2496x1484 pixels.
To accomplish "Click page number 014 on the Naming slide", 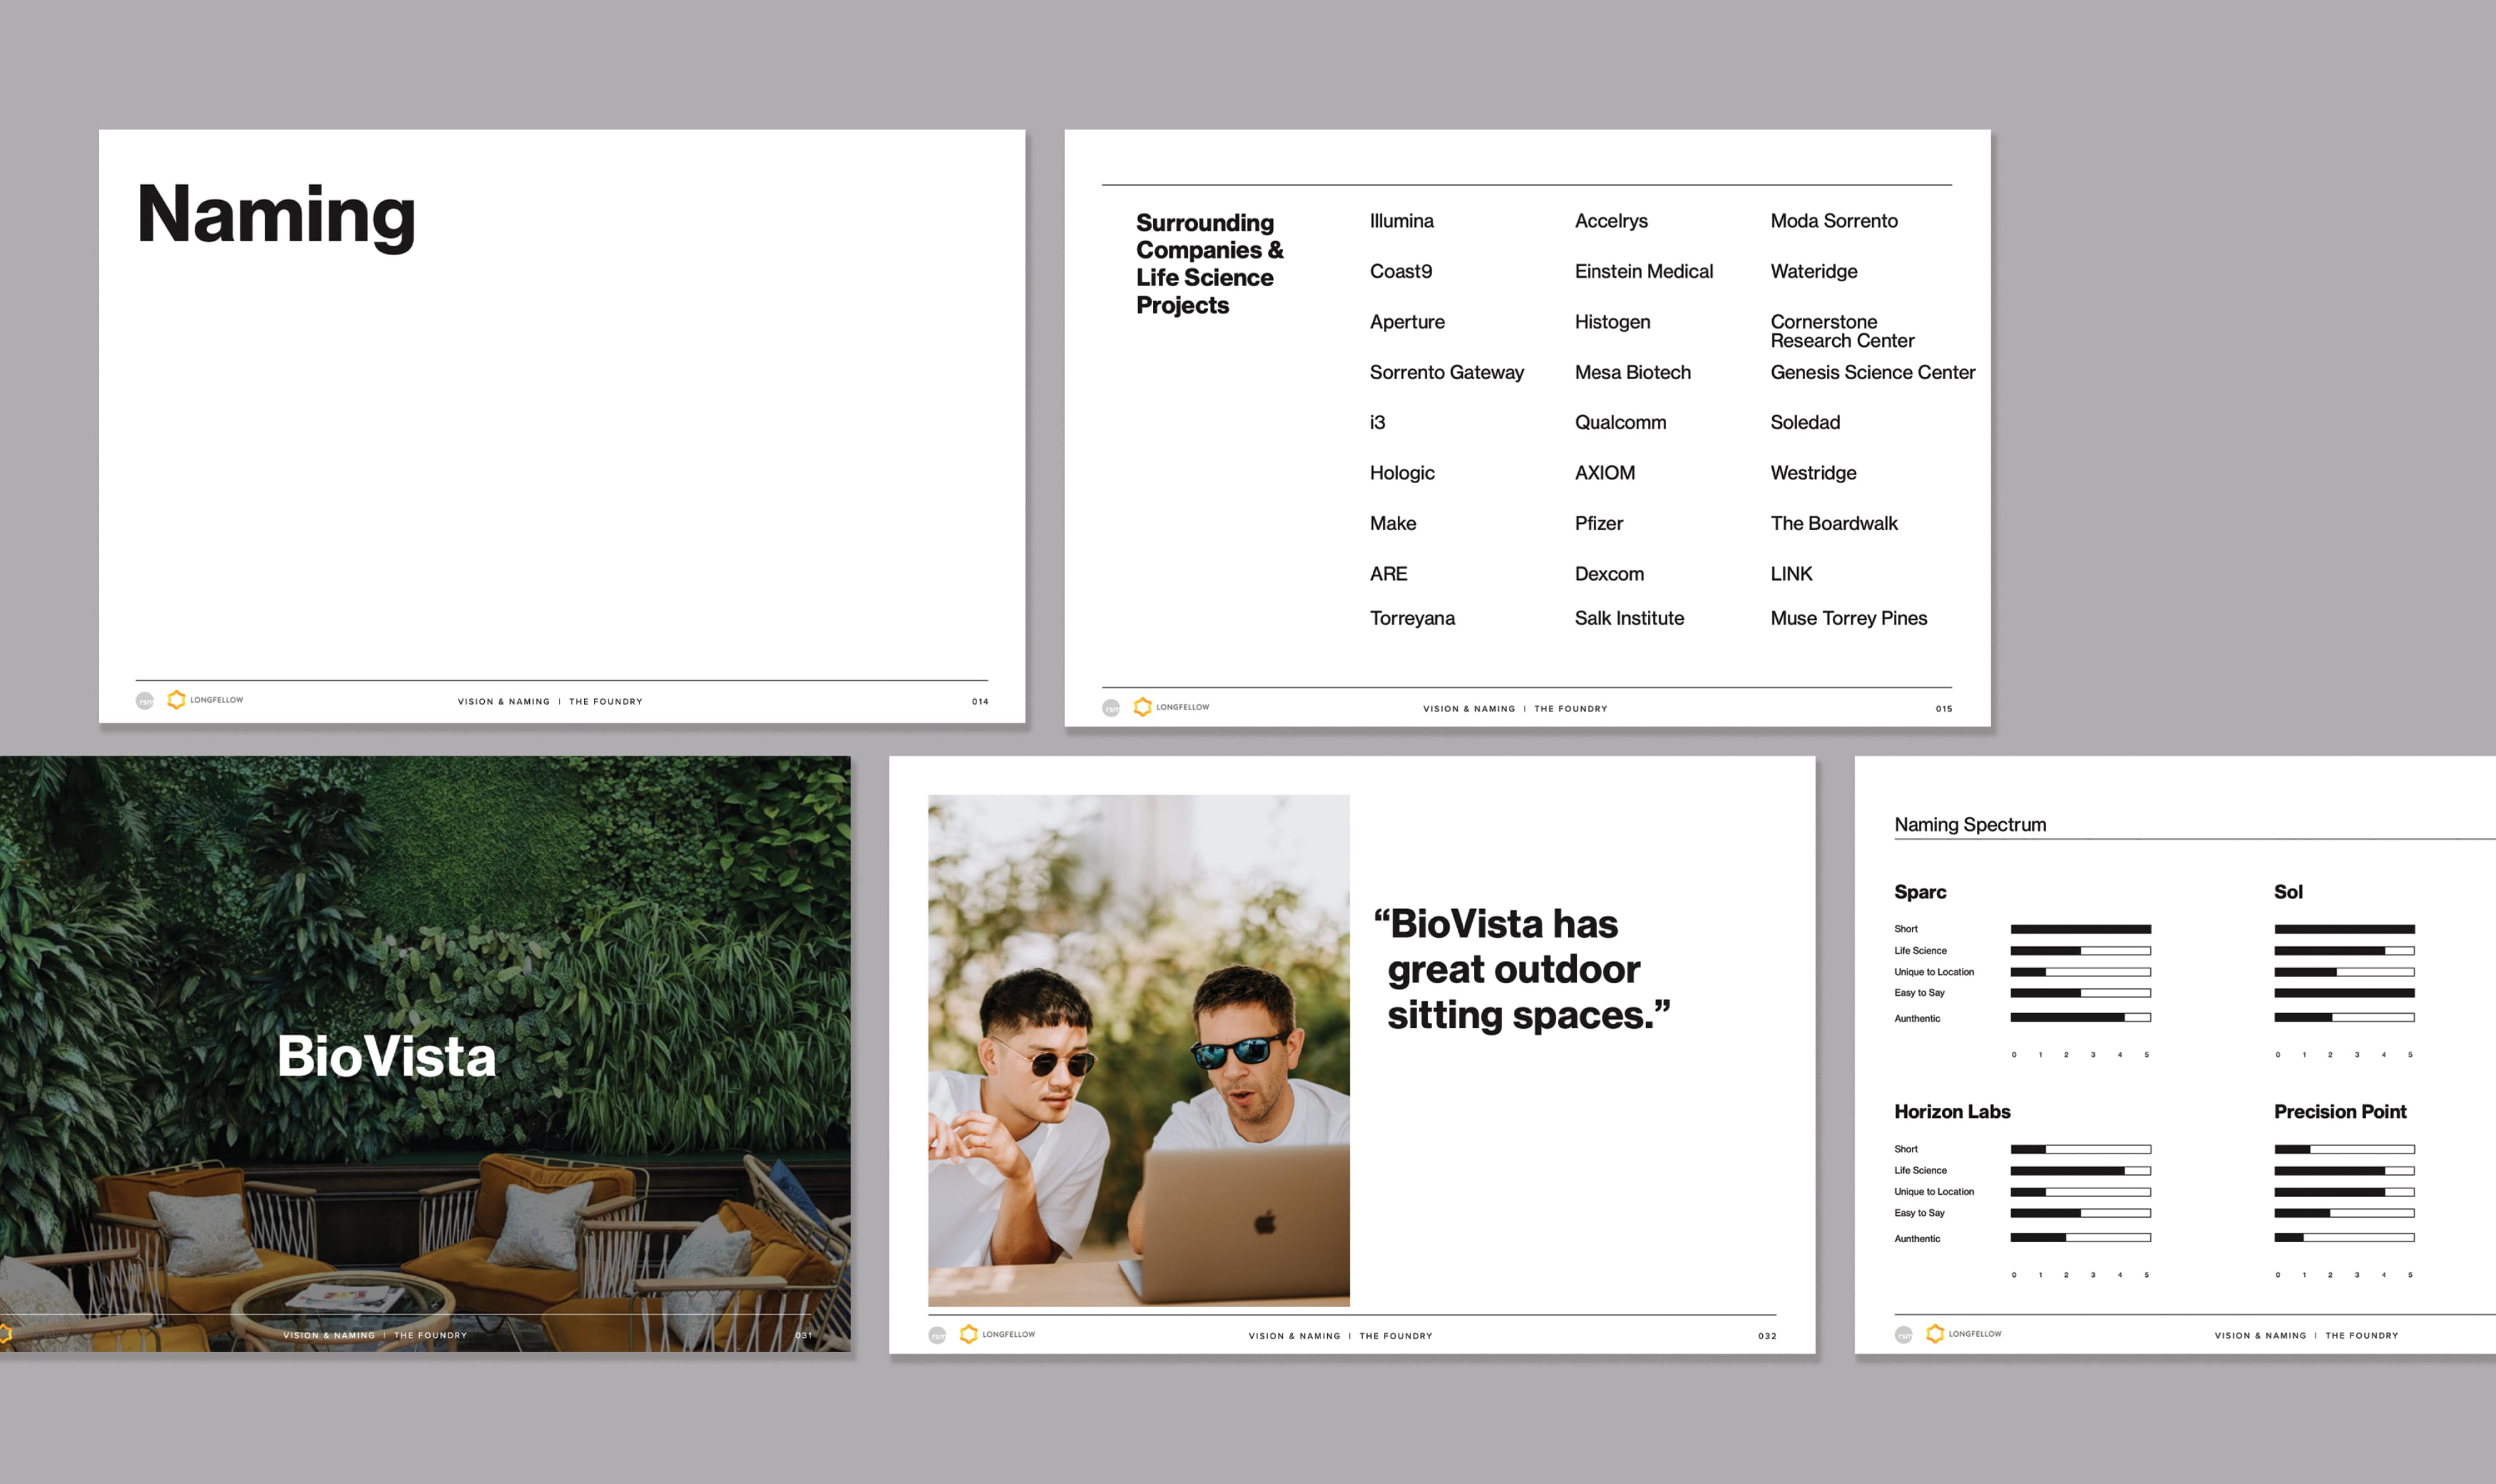I will 980,702.
